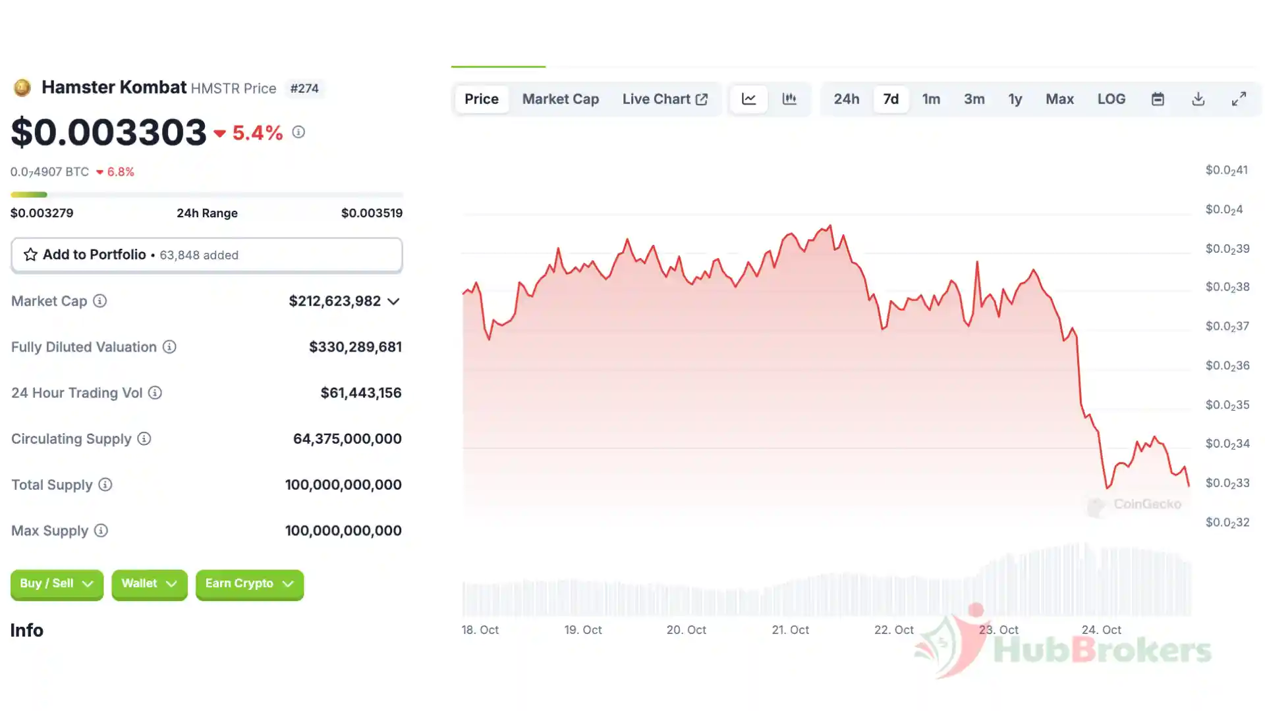Click the Circulating Supply info icon
This screenshot has width=1265, height=711.
pyautogui.click(x=144, y=438)
